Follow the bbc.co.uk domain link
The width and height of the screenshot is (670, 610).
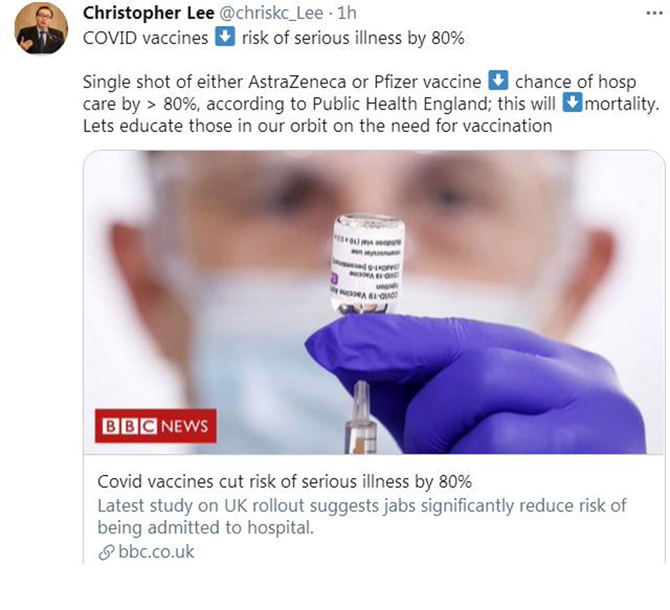(x=156, y=552)
